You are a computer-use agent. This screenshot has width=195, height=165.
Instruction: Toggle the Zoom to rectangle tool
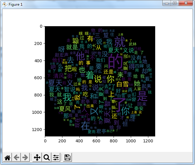(47, 158)
